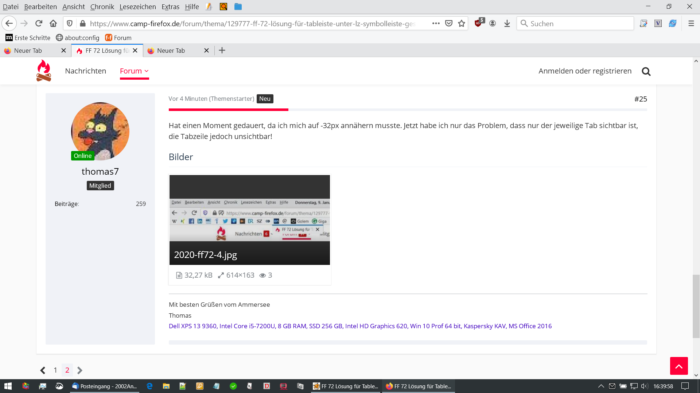
Task: Show tracking protection shield info
Action: (70, 24)
